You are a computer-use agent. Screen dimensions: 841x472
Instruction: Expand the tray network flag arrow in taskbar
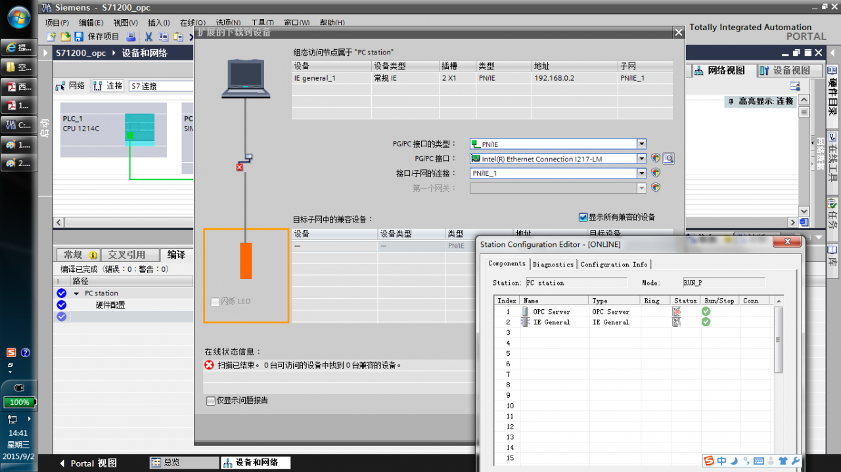pos(29,419)
